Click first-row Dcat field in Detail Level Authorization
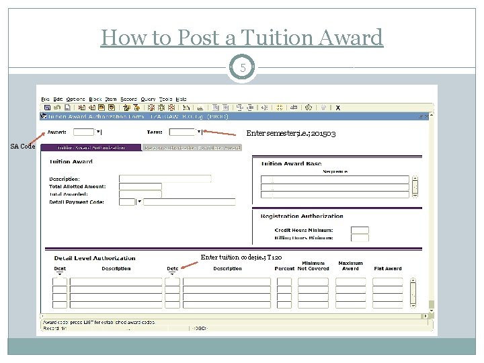This screenshot has height=363, width=484. [60, 282]
